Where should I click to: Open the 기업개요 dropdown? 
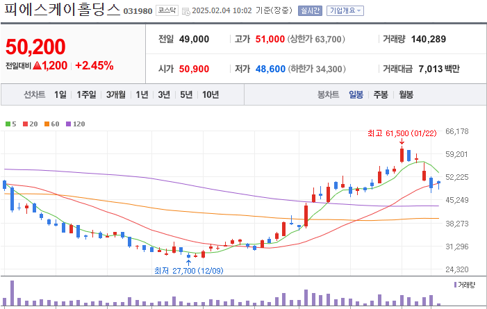click(x=345, y=11)
